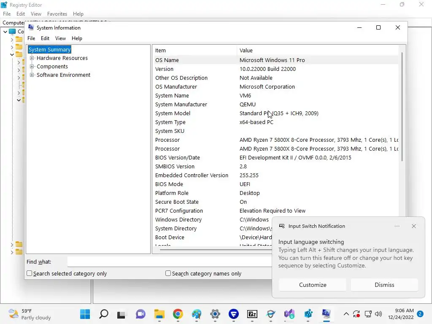Click Customize in the notification

313,285
